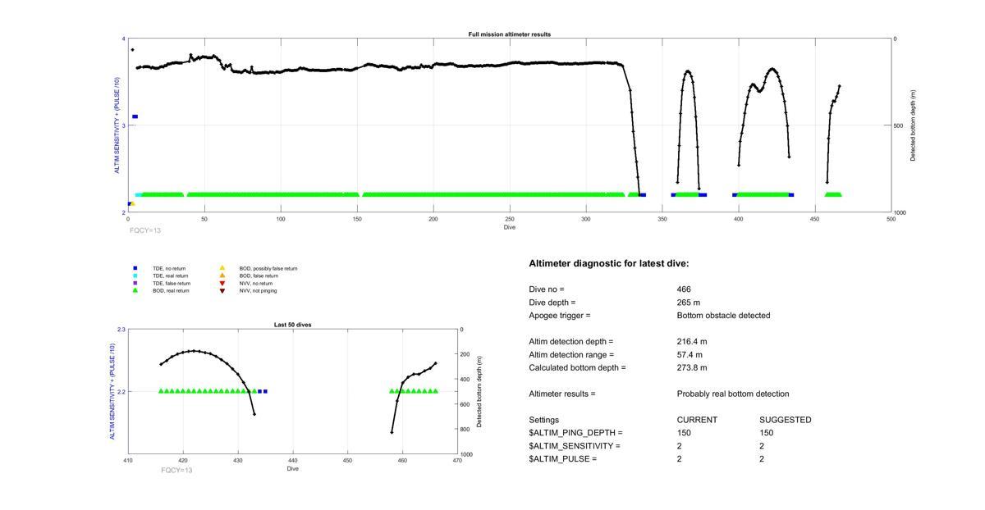Screen dimensions: 985x510
Task: Select the 'NVV, not pinging' legend label
Action: click(x=258, y=291)
